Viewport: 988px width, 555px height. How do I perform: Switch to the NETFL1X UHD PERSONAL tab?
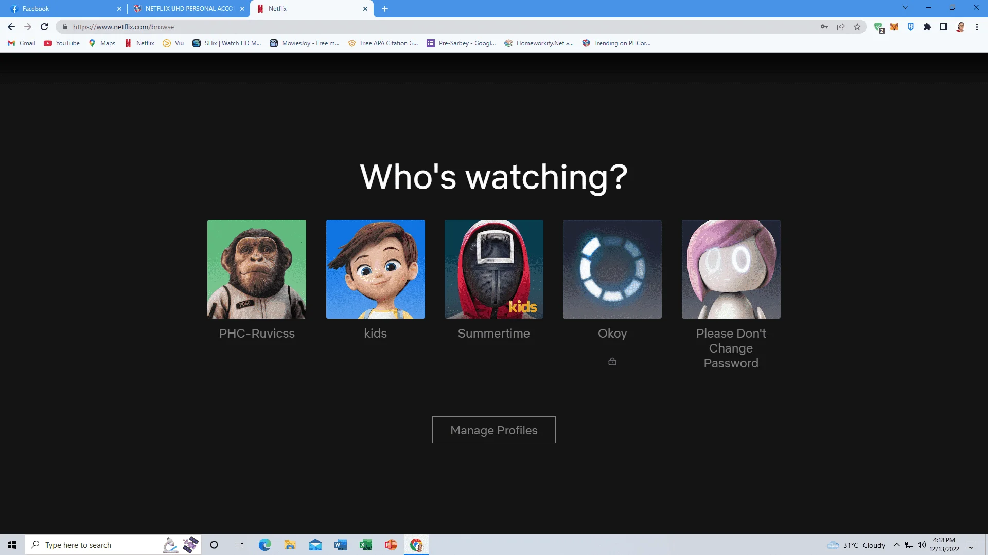point(188,9)
